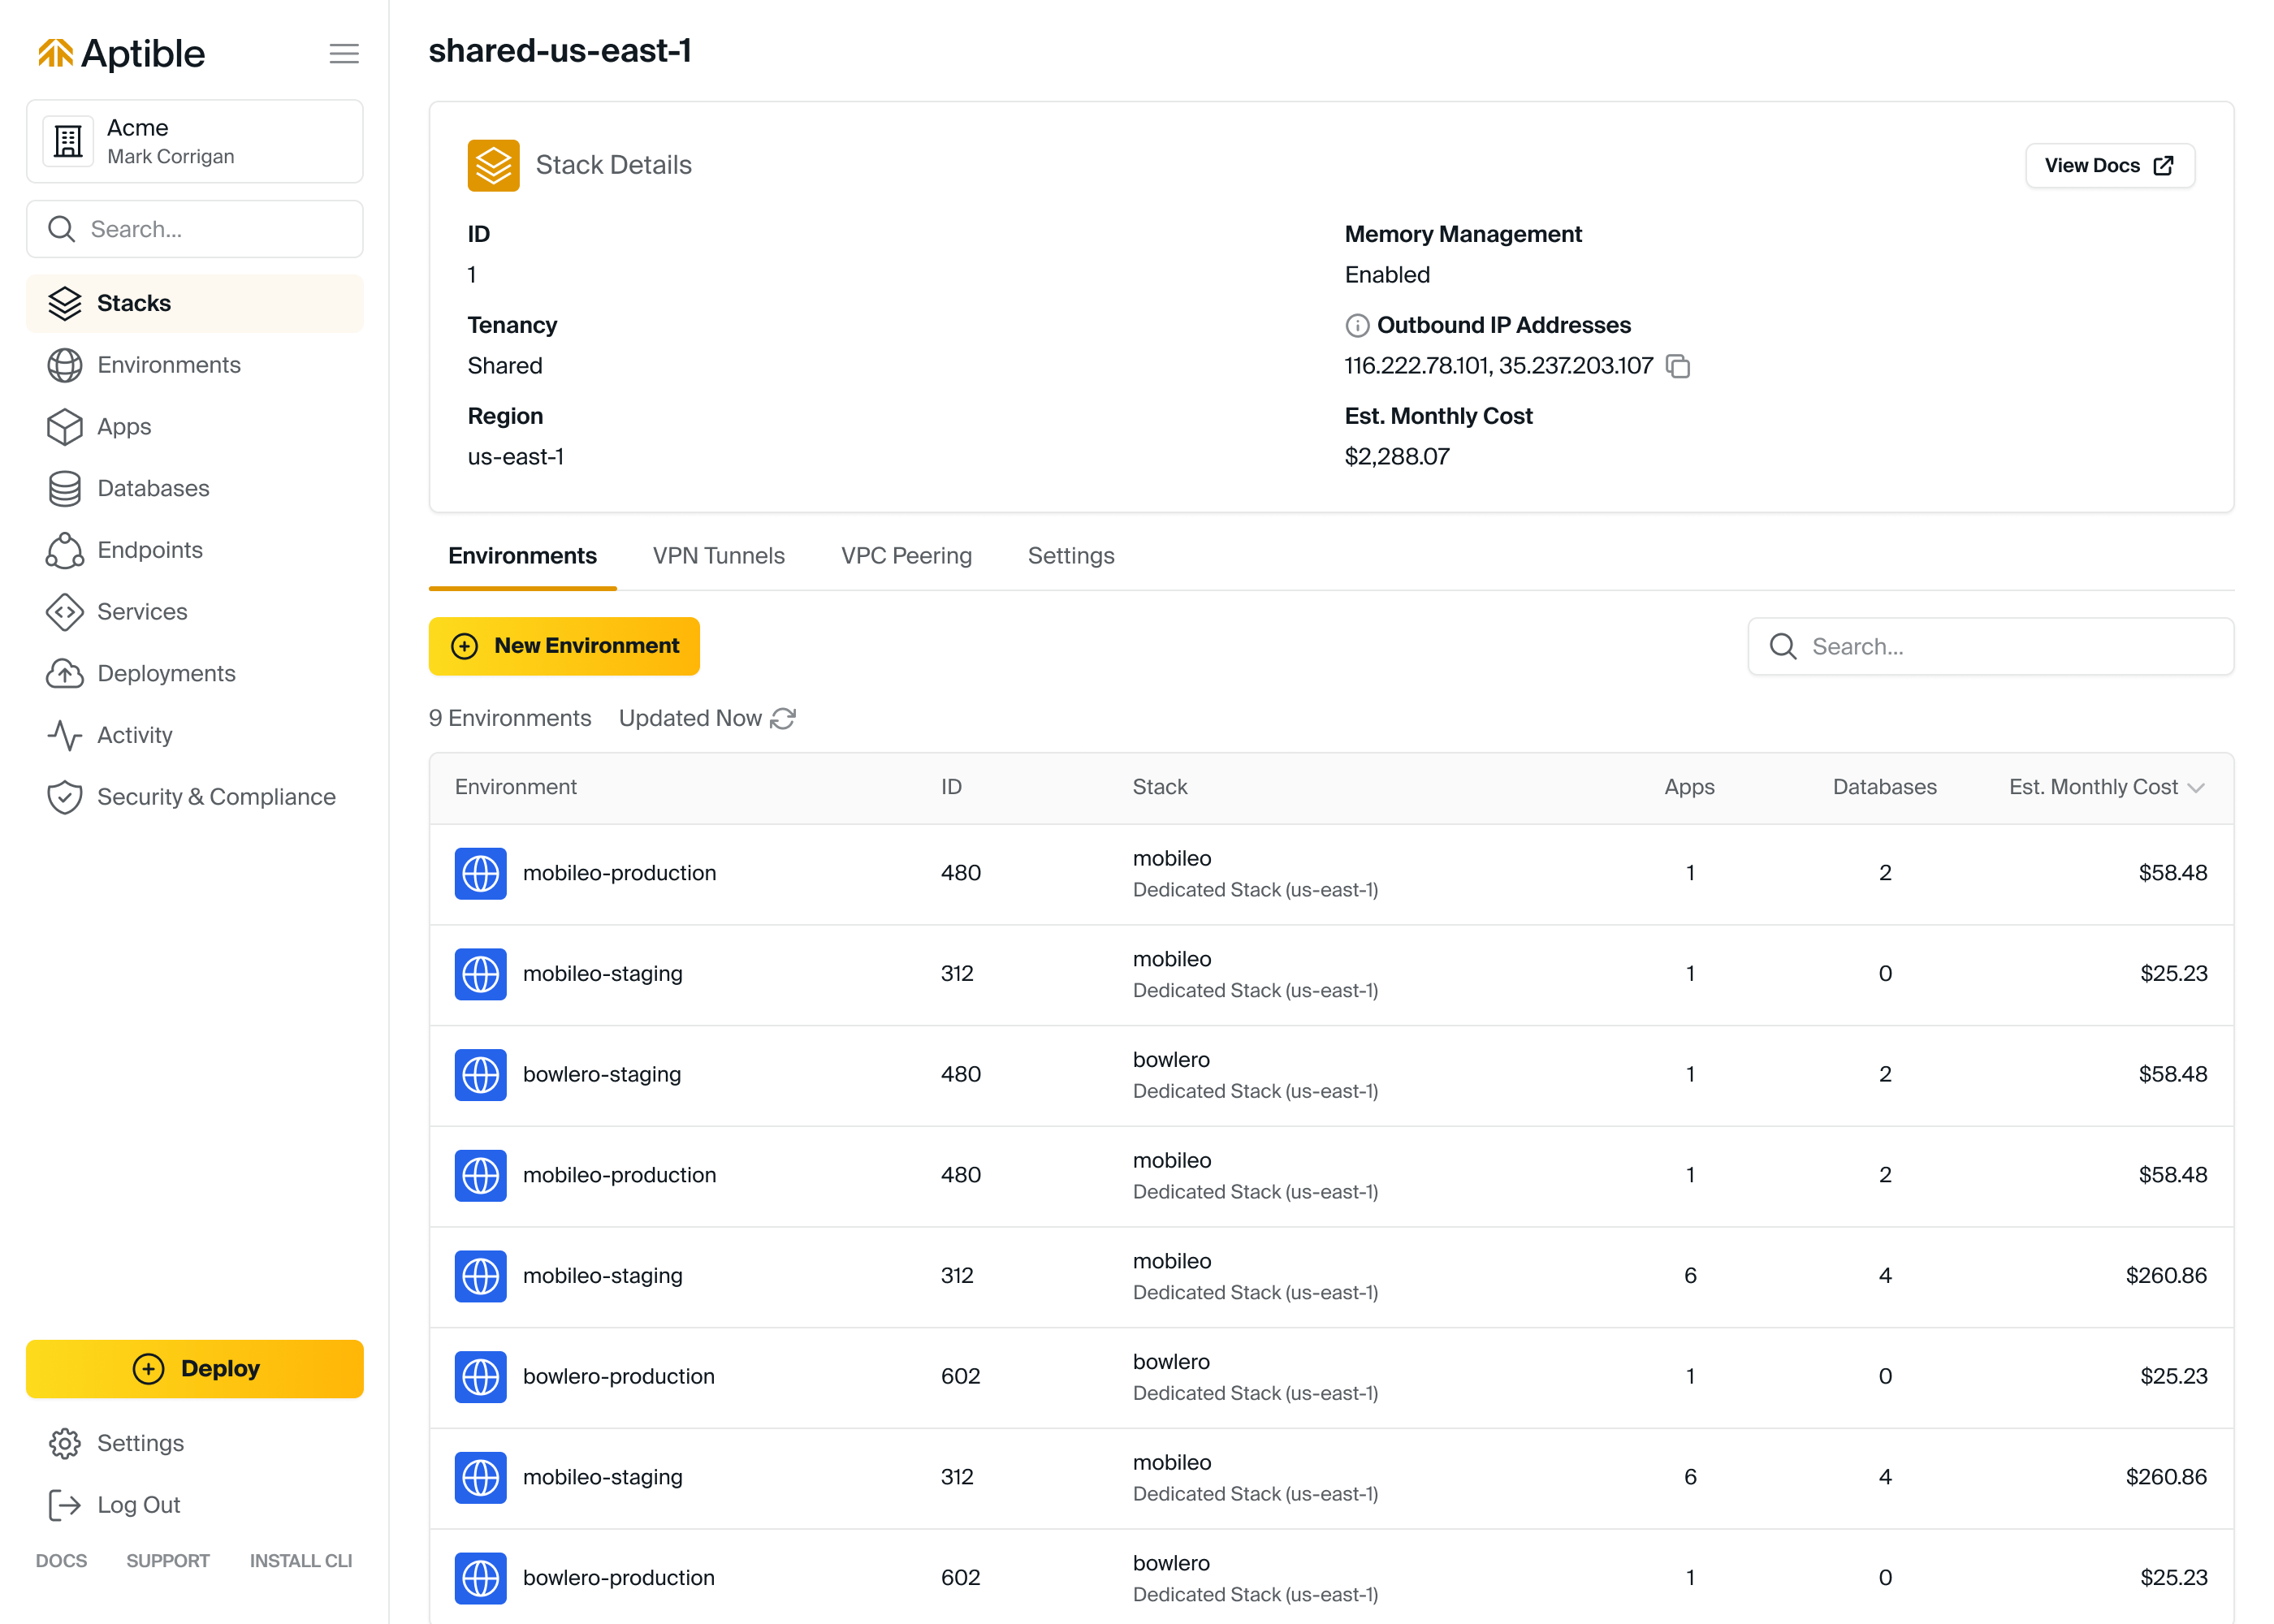Screen dimensions: 2274x1624
Task: Click 'Updated Now' text
Action: [x=690, y=718]
